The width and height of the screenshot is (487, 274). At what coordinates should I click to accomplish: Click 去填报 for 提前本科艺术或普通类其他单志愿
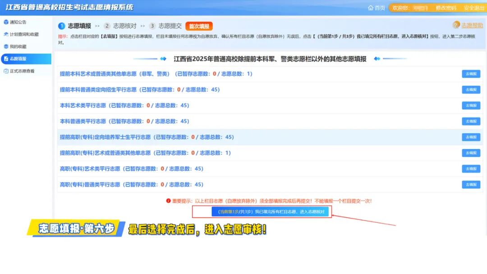point(470,73)
